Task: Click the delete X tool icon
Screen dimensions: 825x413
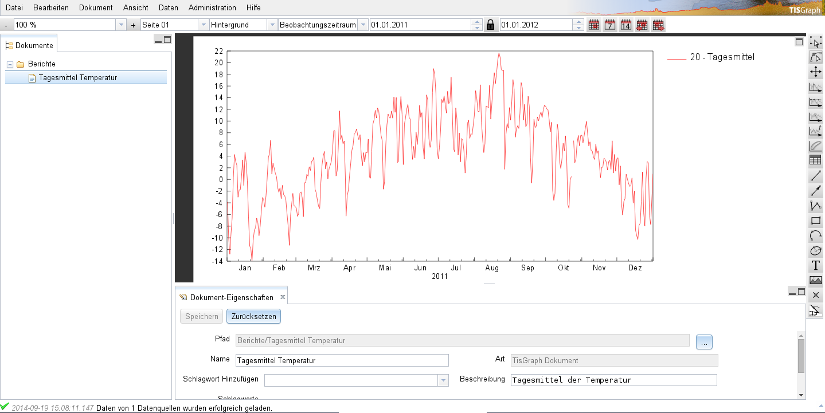Action: 815,295
